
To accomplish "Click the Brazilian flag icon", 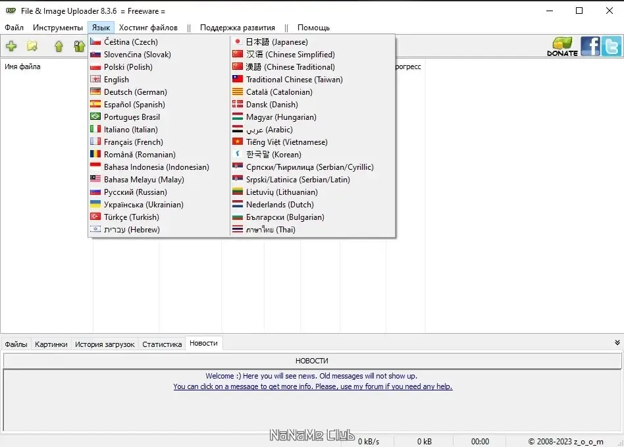I will click(95, 117).
